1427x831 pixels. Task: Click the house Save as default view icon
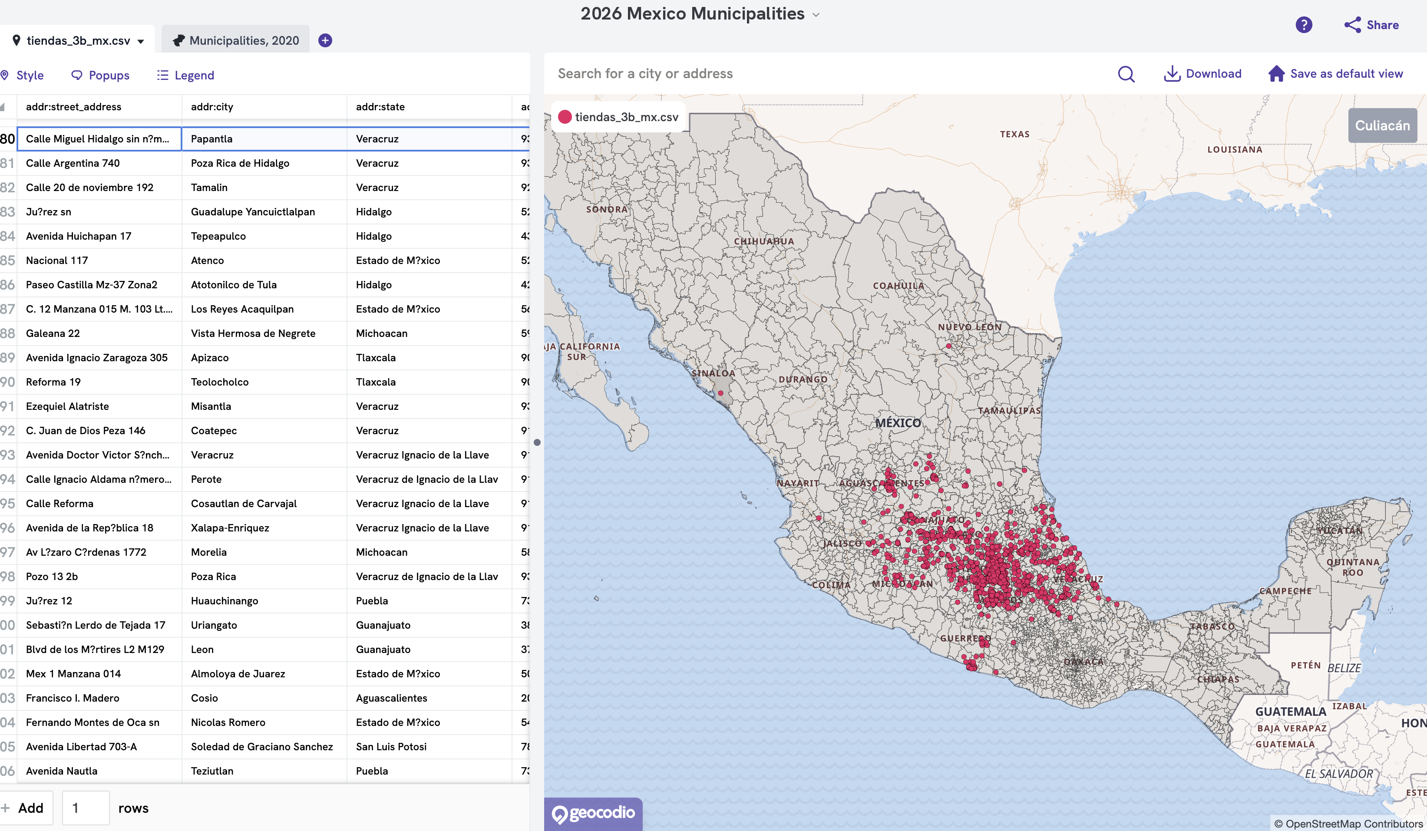tap(1276, 73)
